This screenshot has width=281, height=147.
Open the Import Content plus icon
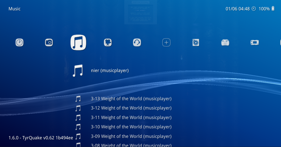pyautogui.click(x=166, y=43)
